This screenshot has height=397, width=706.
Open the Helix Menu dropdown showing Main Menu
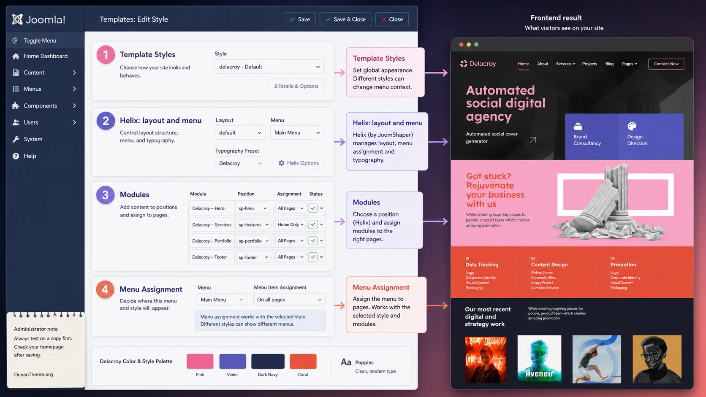click(x=297, y=132)
